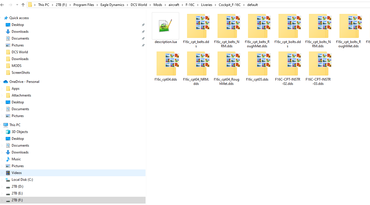Click the Music label under This PC
370x205 pixels.
(16, 159)
